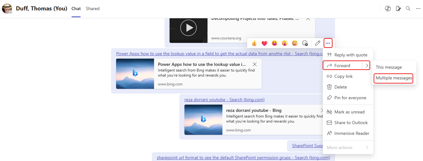Expand the More actions submenu
This screenshot has height=161, width=423.
[367, 147]
